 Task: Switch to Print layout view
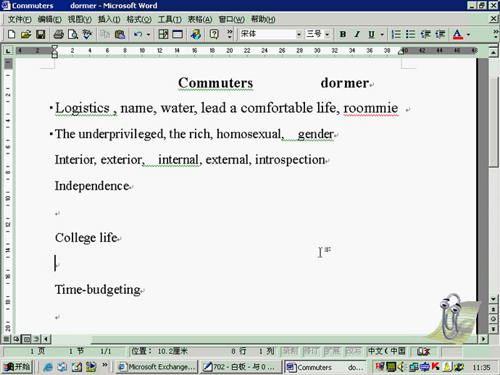(x=27, y=339)
